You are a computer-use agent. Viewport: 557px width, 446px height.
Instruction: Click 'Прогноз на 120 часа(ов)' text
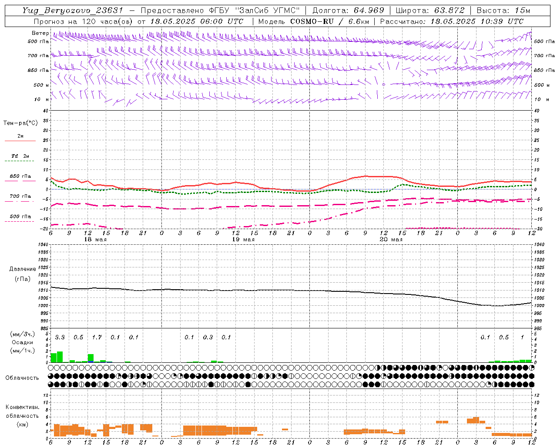click(84, 21)
